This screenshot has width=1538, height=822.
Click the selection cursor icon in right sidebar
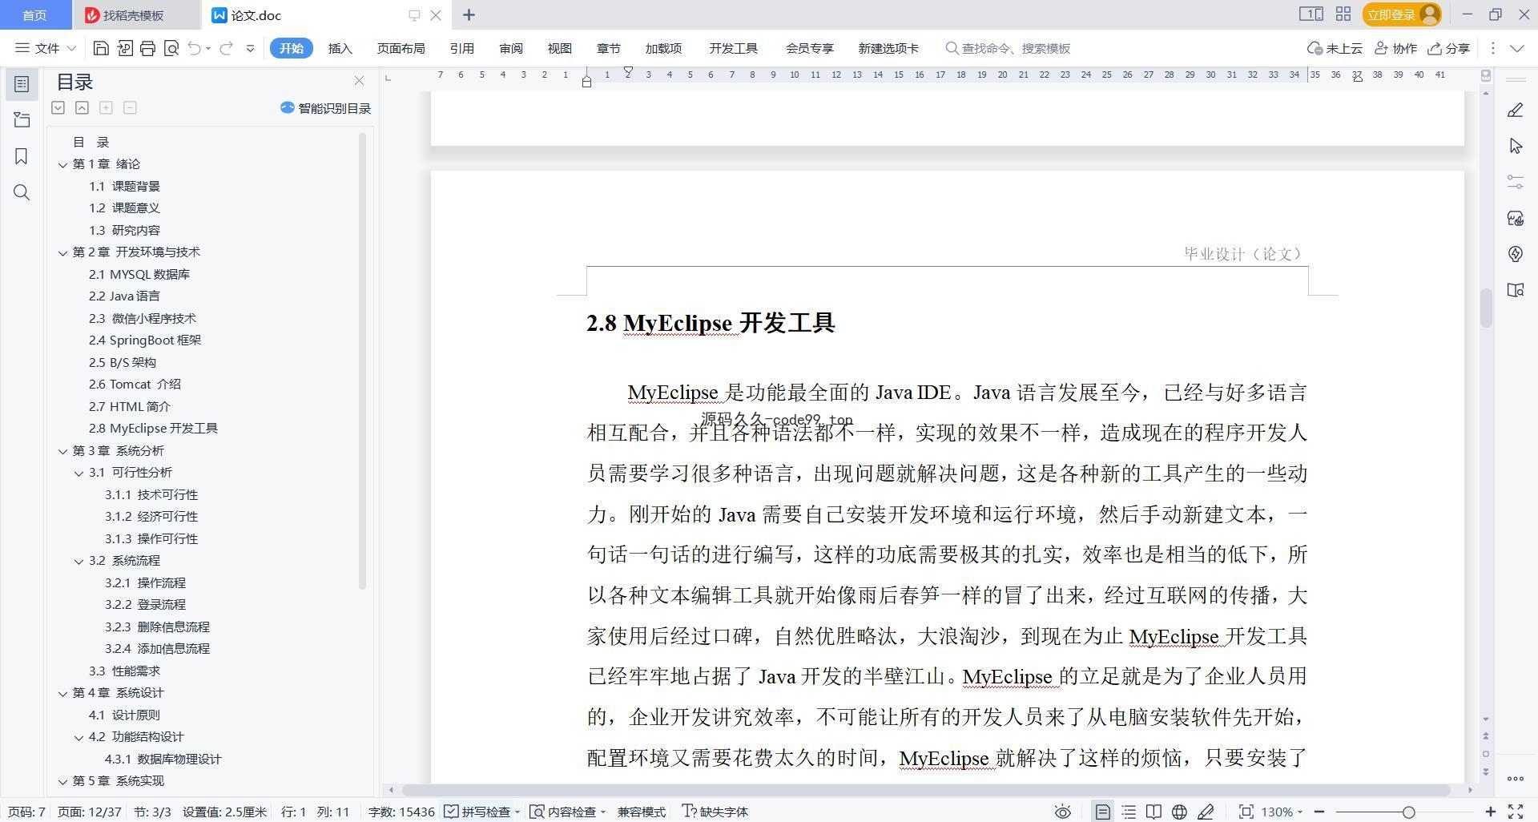(x=1515, y=146)
